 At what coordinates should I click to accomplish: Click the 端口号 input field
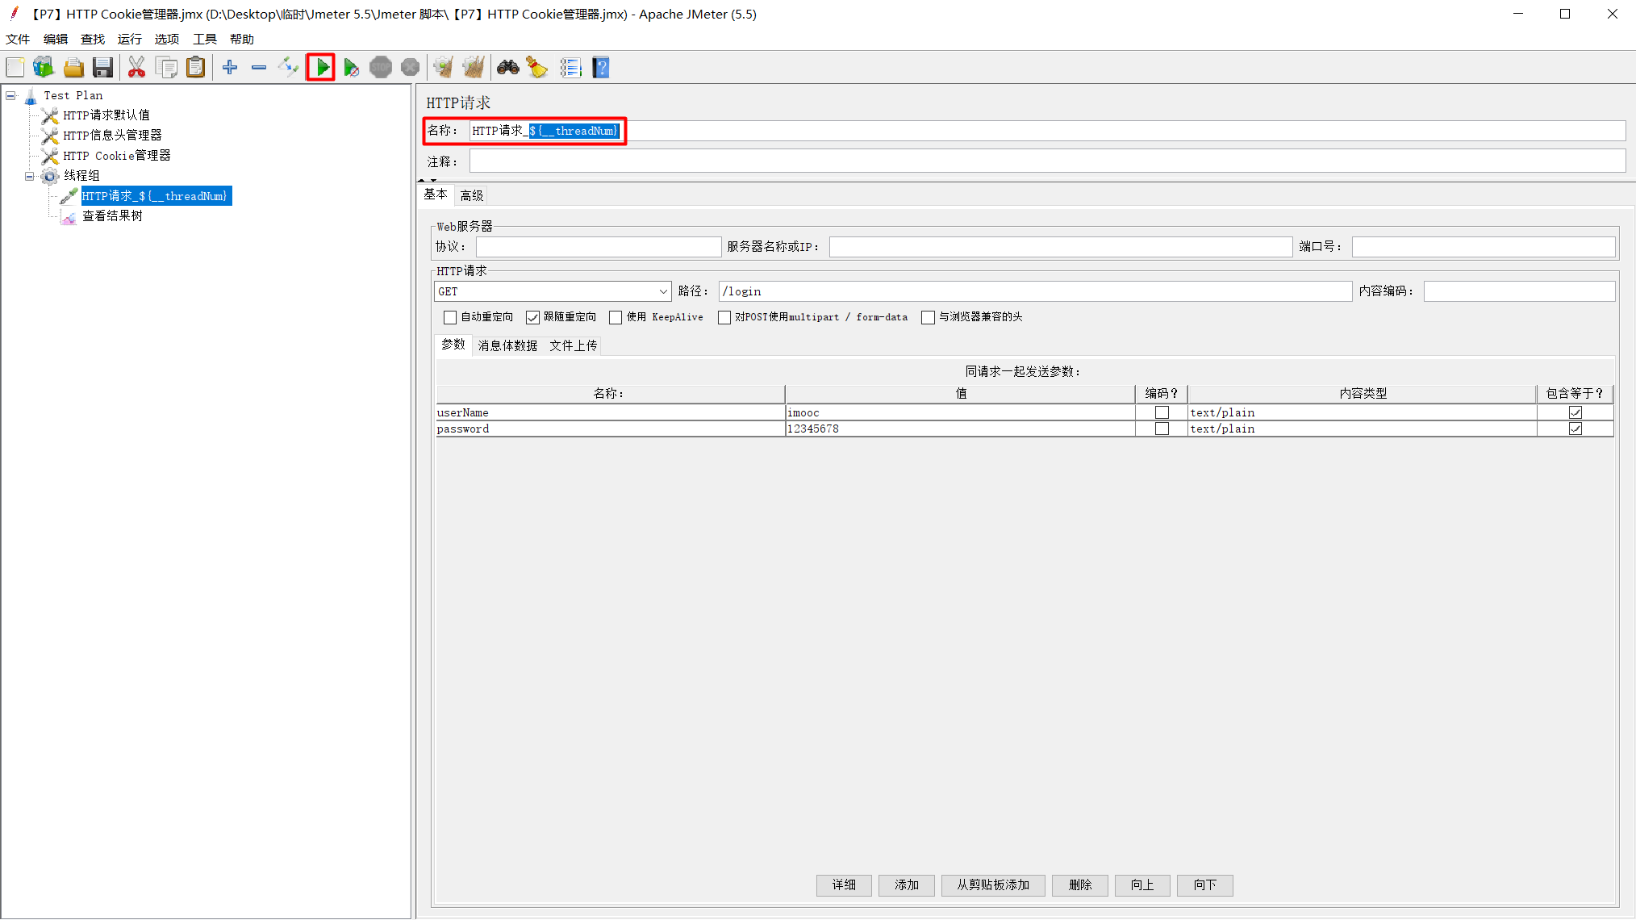[1484, 247]
